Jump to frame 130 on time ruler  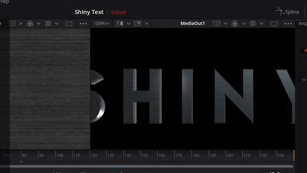pyautogui.click(x=110, y=155)
